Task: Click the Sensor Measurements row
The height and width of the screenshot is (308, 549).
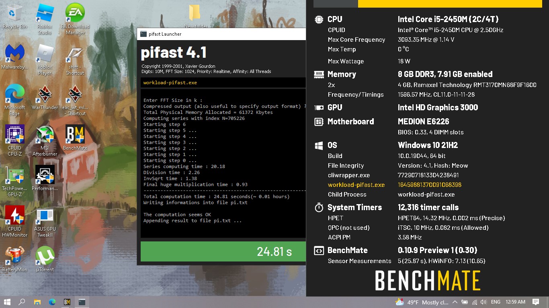Action: point(406,261)
